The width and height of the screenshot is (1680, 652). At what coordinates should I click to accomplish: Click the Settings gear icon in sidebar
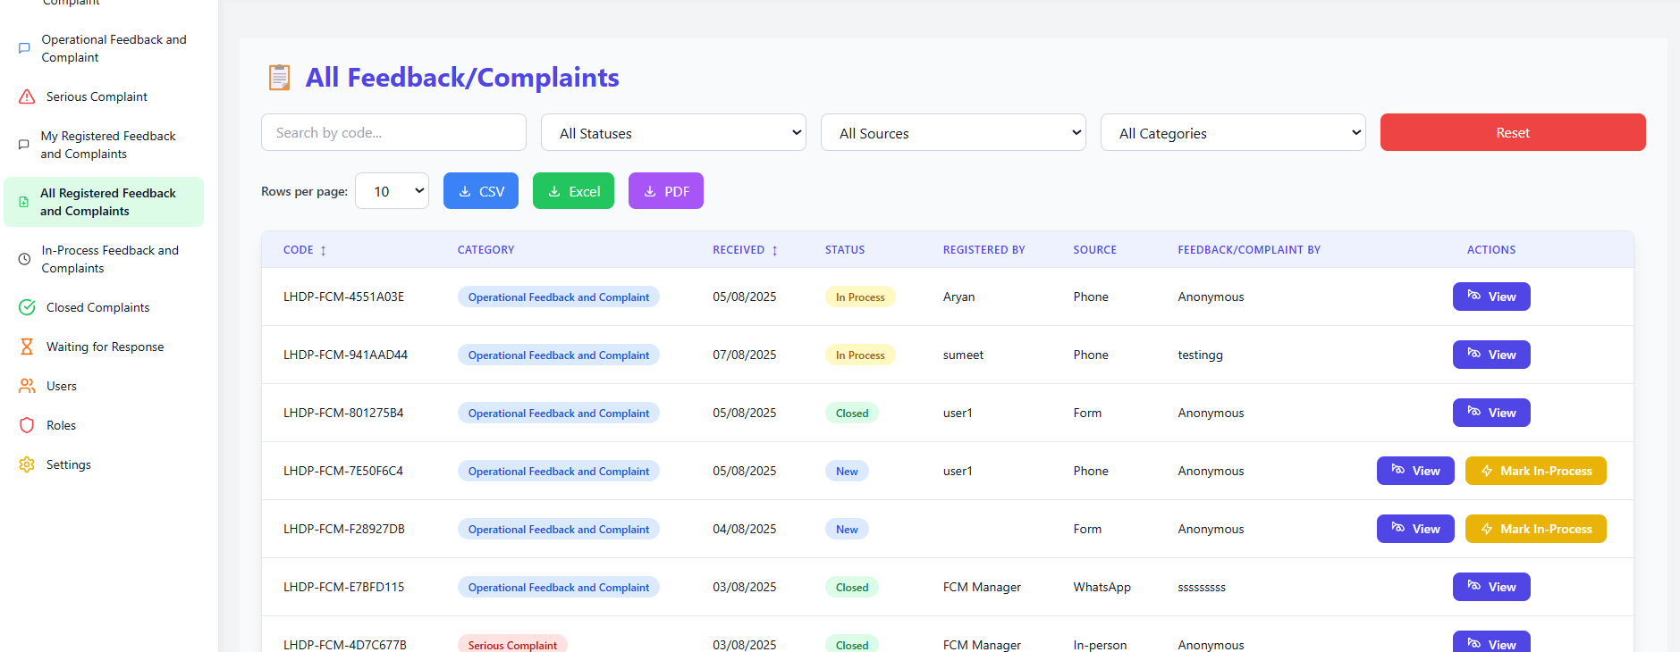tap(27, 464)
